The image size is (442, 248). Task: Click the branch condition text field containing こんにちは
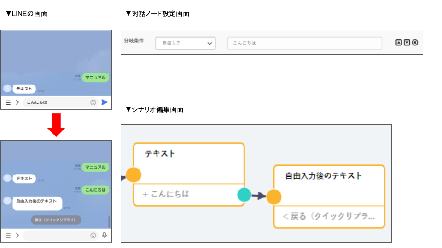pos(304,43)
